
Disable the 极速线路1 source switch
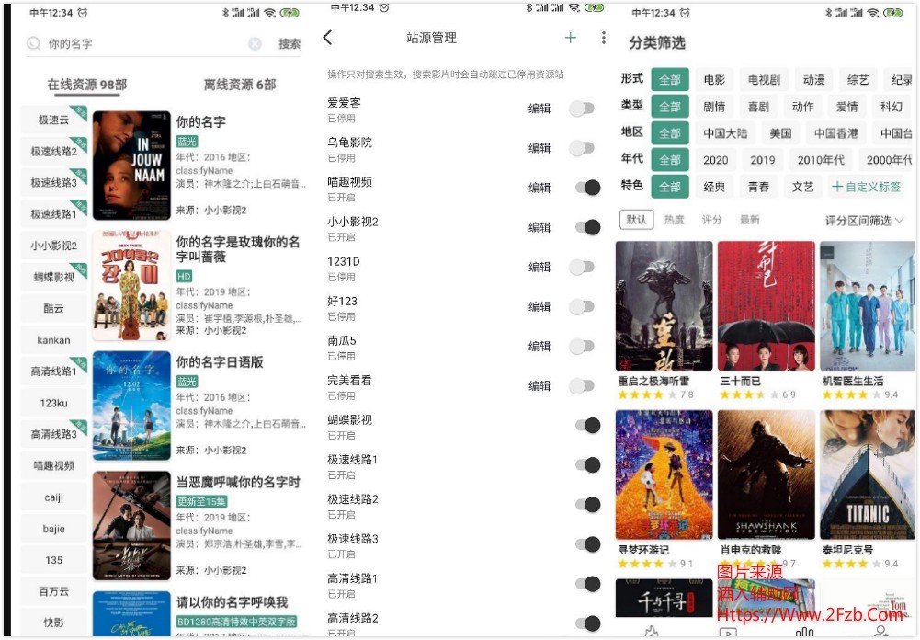(588, 465)
